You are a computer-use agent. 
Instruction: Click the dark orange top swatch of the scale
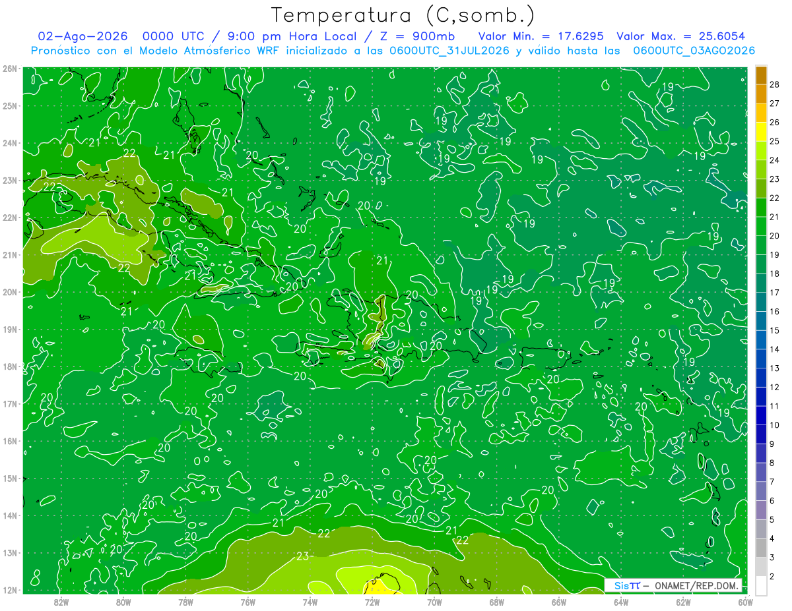pyautogui.click(x=761, y=74)
